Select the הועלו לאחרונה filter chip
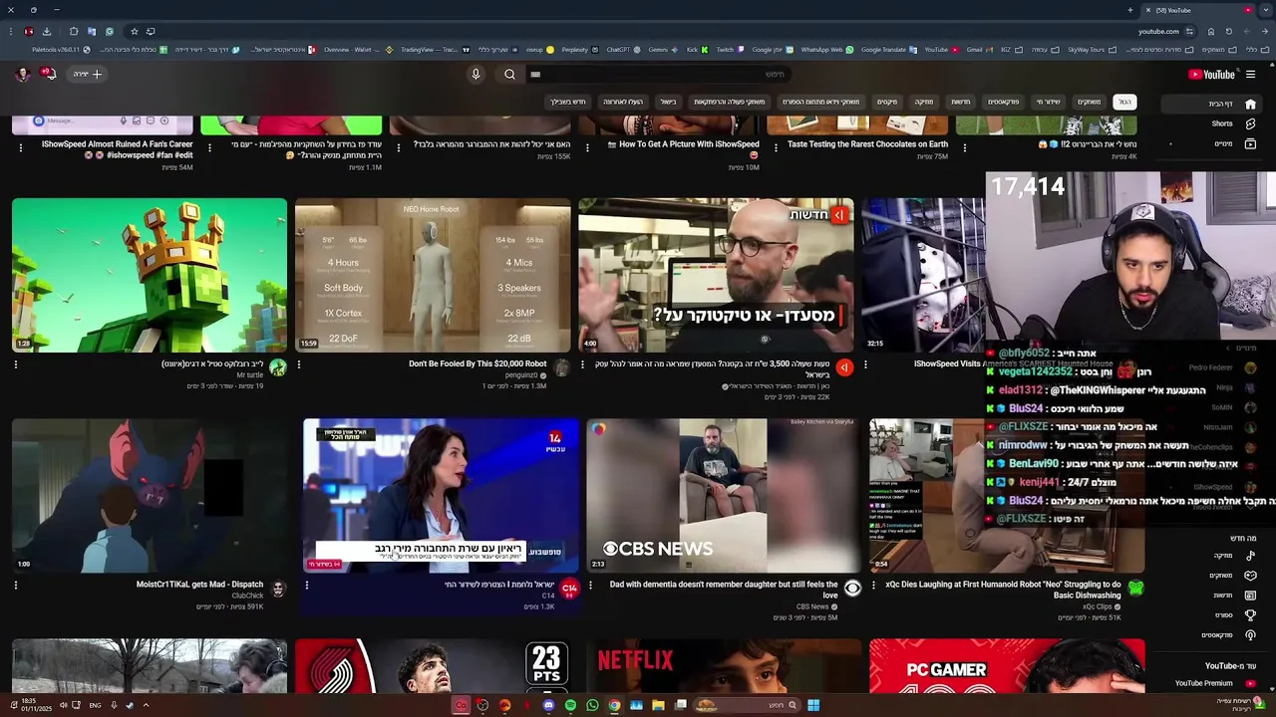 (623, 102)
